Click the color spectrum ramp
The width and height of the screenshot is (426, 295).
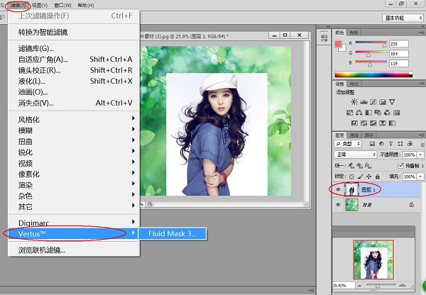[x=373, y=74]
